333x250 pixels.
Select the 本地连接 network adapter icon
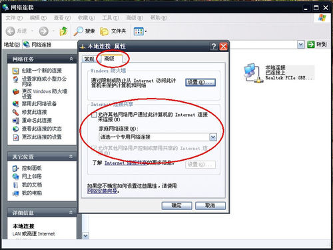pos(254,73)
